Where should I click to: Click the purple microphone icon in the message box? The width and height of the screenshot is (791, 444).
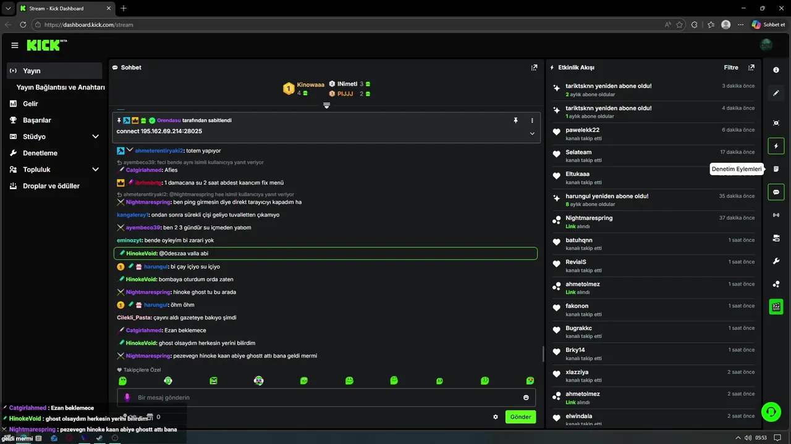coord(127,398)
